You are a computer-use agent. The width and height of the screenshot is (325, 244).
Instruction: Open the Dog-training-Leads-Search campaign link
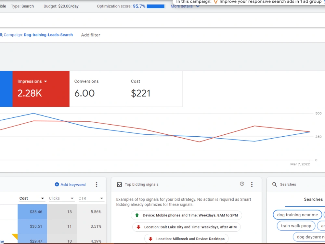tap(48, 35)
